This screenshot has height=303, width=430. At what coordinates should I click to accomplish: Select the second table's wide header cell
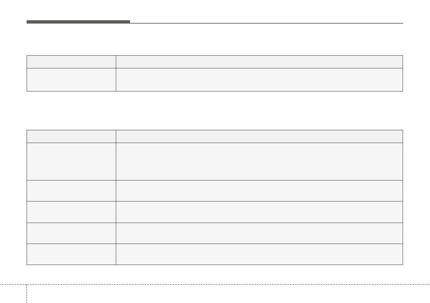(259, 136)
